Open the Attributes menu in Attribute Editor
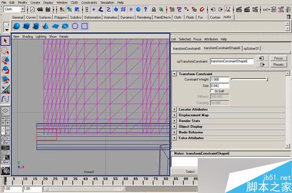The width and height of the screenshot is (292, 193). pos(211,39)
